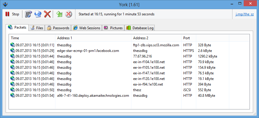259x118 pixels.
Task: Switch to the Web Sessions tab
Action: point(87,28)
